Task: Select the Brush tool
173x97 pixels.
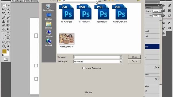Action: [x=8, y=18]
